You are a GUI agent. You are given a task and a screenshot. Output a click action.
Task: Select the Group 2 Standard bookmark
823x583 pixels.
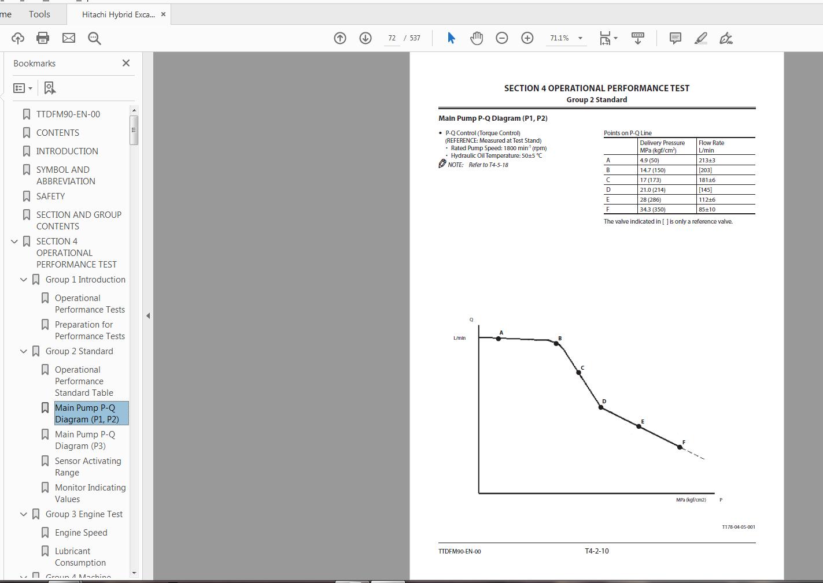79,351
